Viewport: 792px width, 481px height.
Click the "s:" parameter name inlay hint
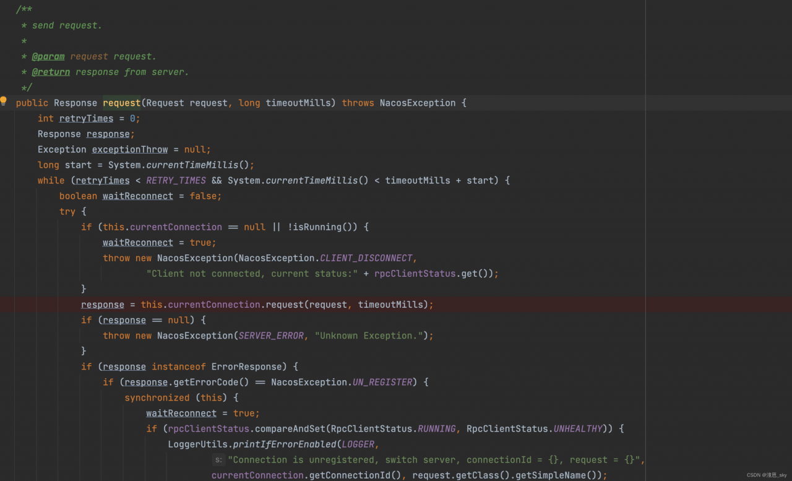(218, 460)
